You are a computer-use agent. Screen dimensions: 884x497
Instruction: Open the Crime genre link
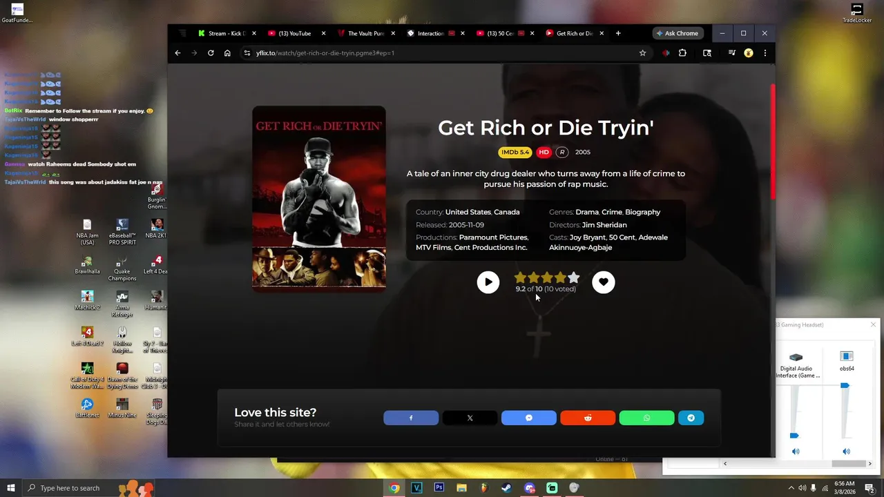point(611,212)
